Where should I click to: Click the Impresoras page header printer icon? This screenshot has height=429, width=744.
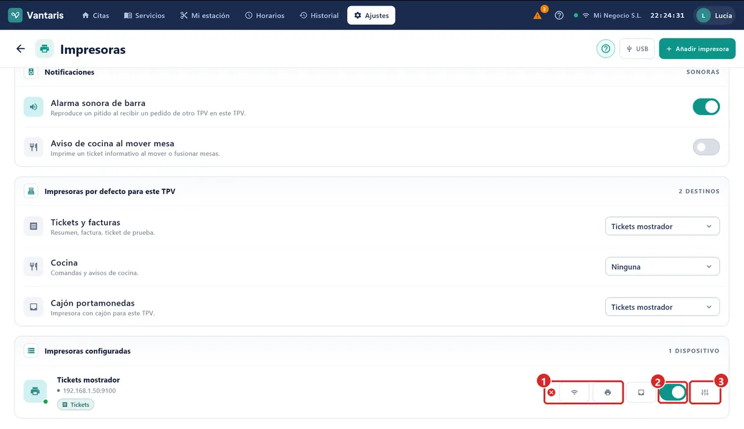45,49
